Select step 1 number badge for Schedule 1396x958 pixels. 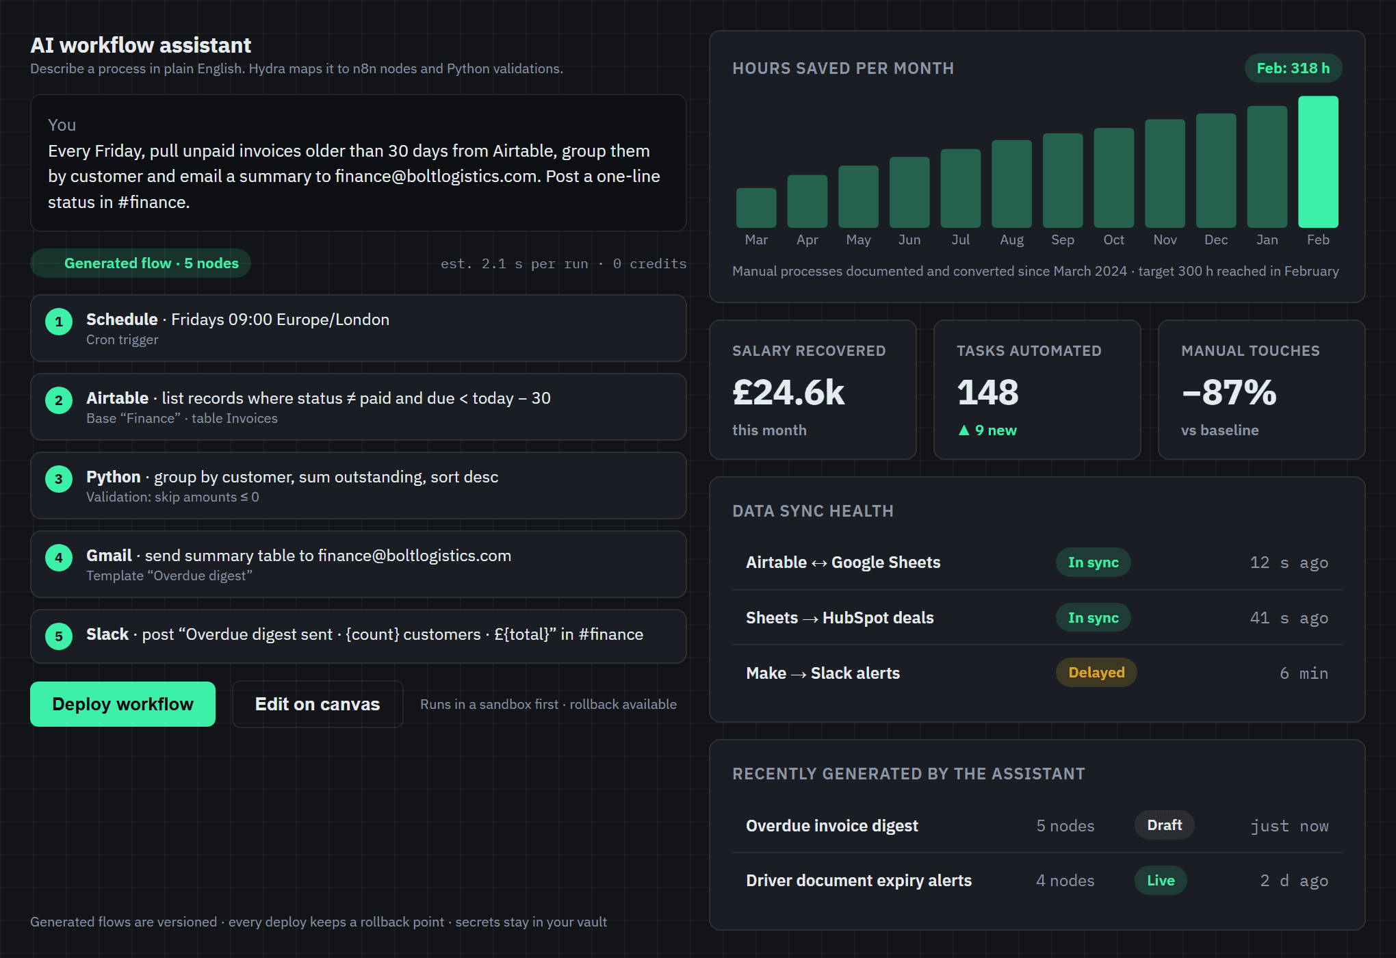59,322
